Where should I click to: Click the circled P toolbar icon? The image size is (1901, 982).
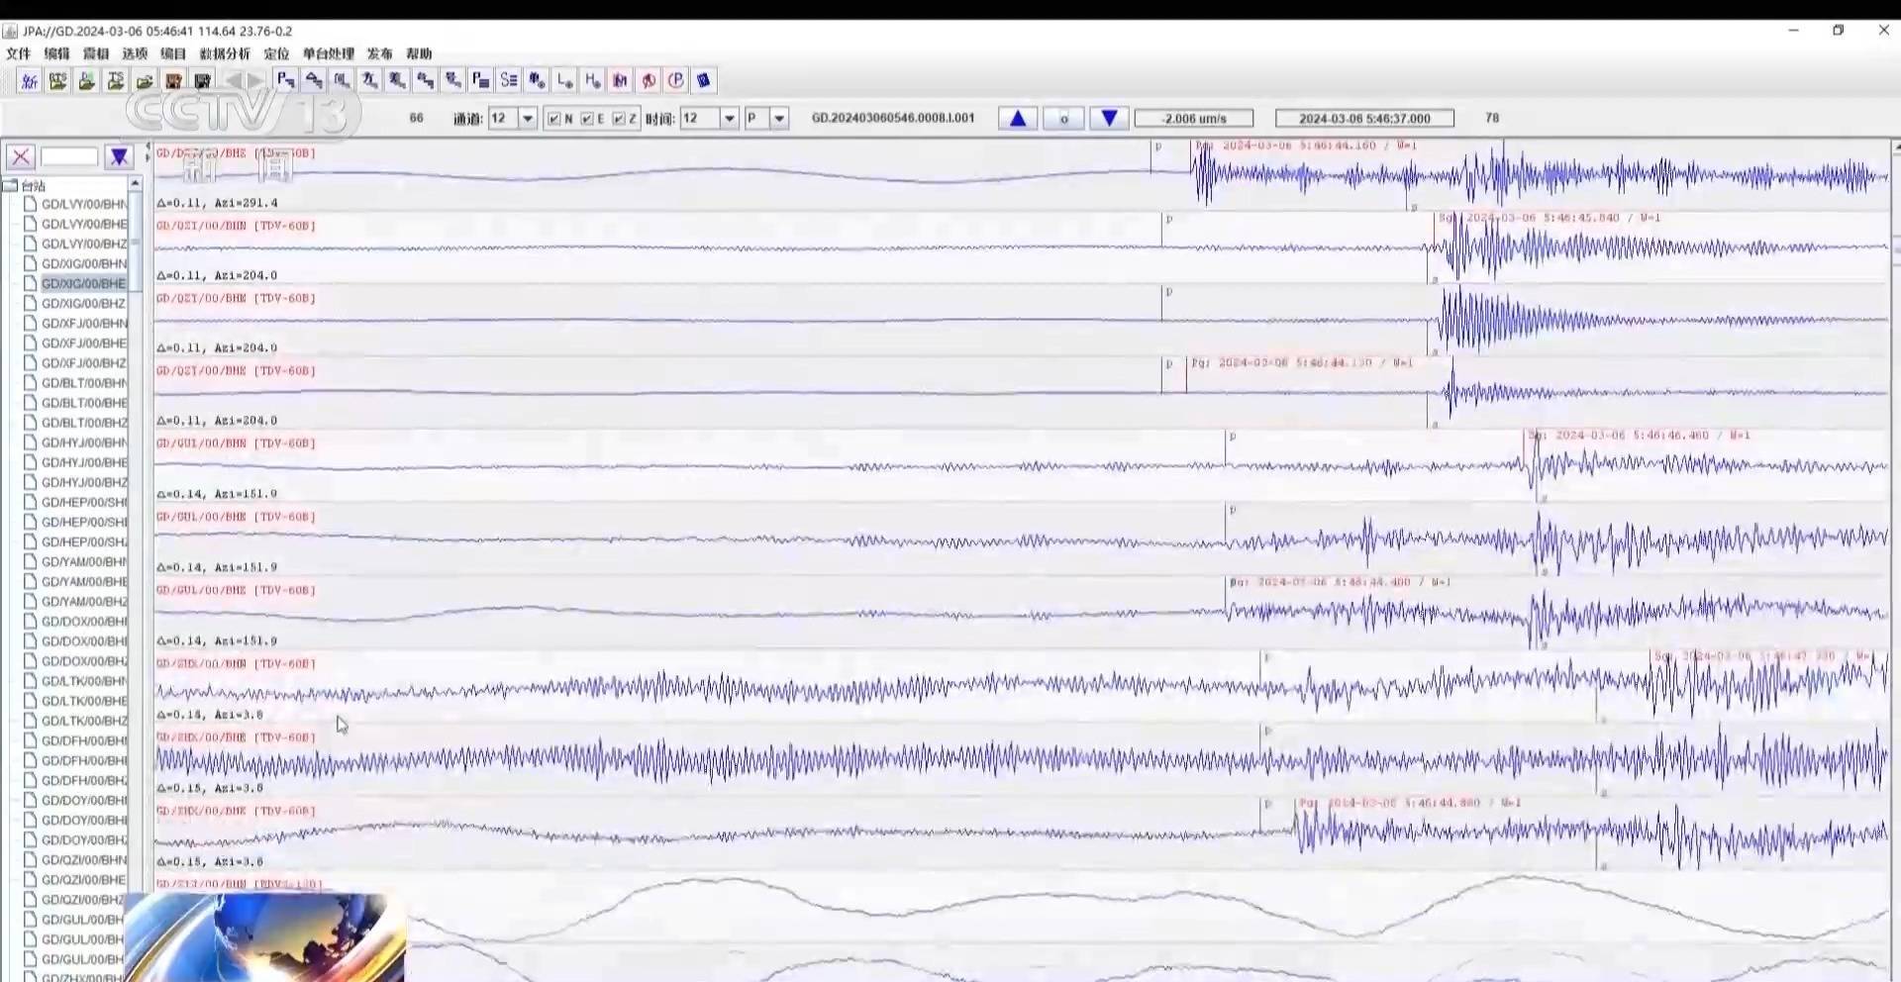(x=676, y=80)
